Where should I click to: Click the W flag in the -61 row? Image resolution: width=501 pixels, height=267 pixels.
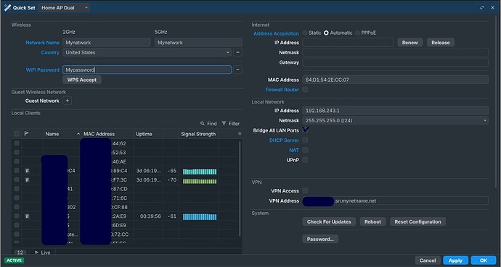(27, 216)
